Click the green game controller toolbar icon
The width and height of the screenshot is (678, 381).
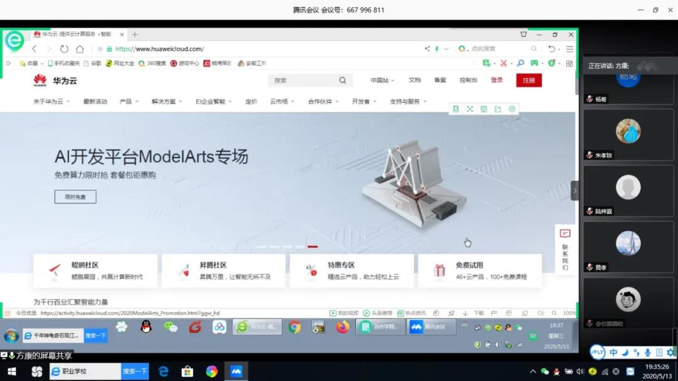click(534, 63)
